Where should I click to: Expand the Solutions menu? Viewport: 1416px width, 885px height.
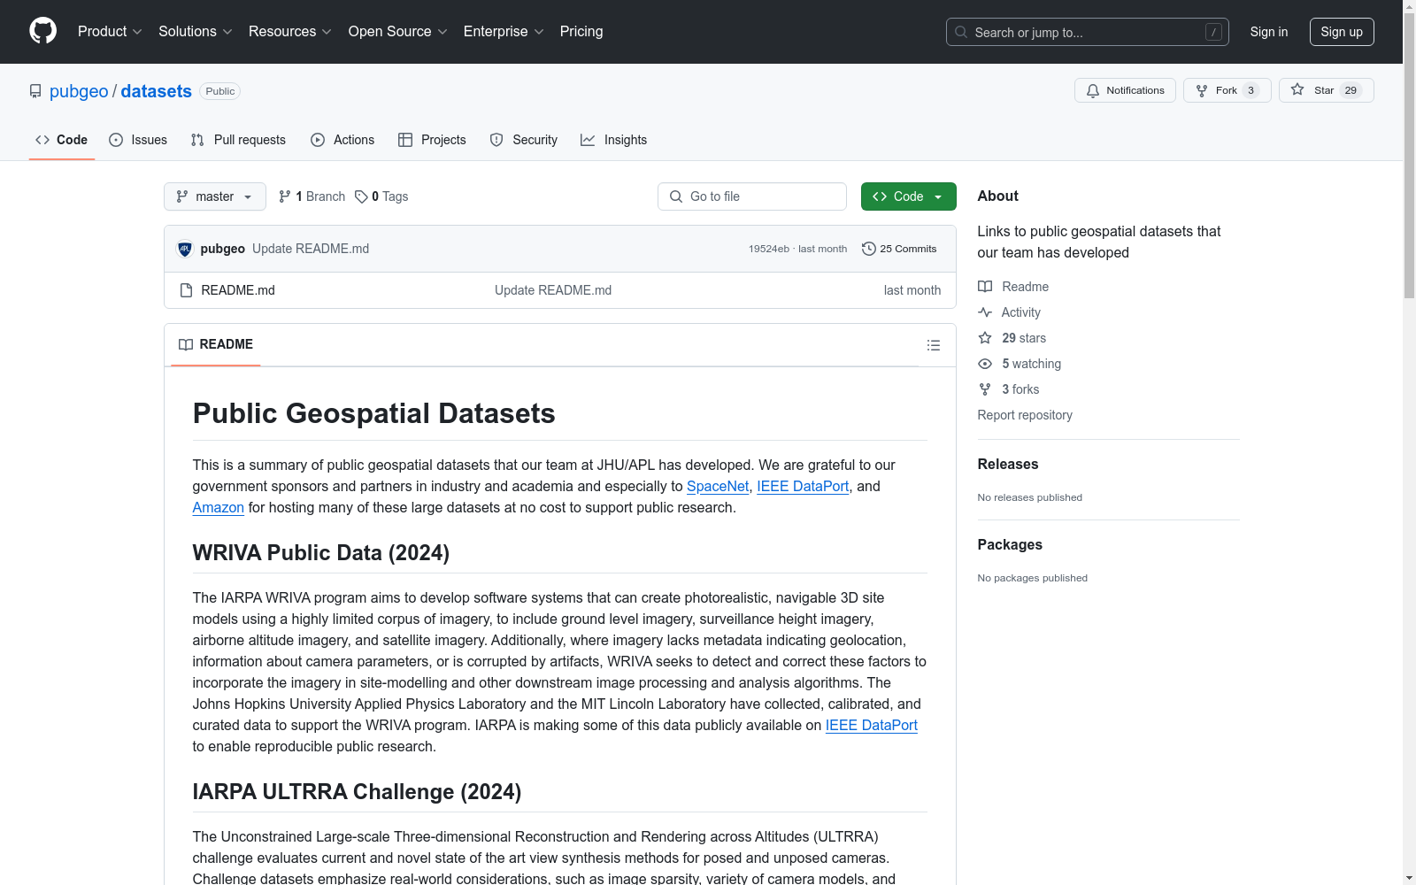[195, 32]
